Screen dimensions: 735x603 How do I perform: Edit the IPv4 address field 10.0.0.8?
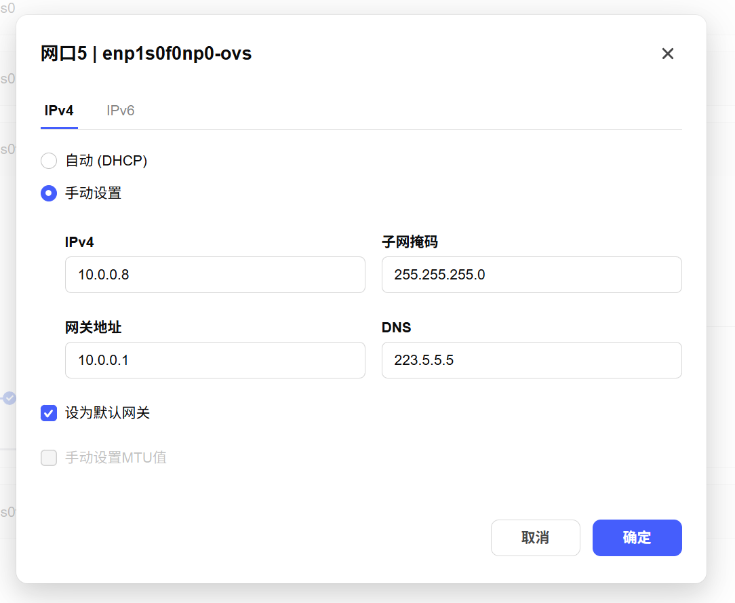(x=215, y=275)
